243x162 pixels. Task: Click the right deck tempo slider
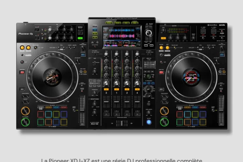click(221, 110)
